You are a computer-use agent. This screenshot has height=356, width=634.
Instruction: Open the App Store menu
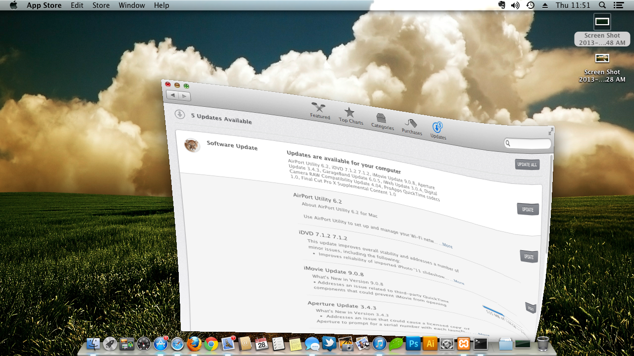(44, 5)
